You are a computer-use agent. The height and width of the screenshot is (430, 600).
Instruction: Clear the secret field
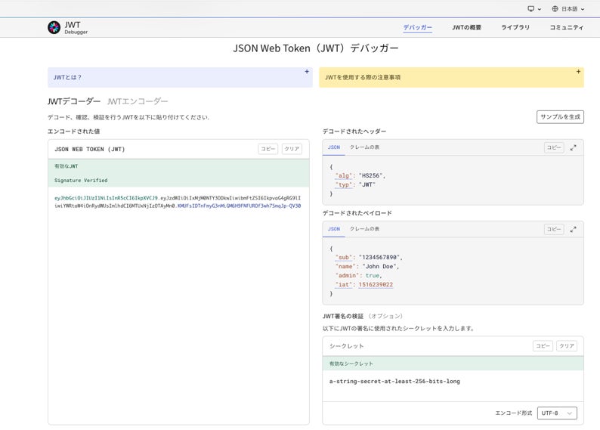[567, 346]
